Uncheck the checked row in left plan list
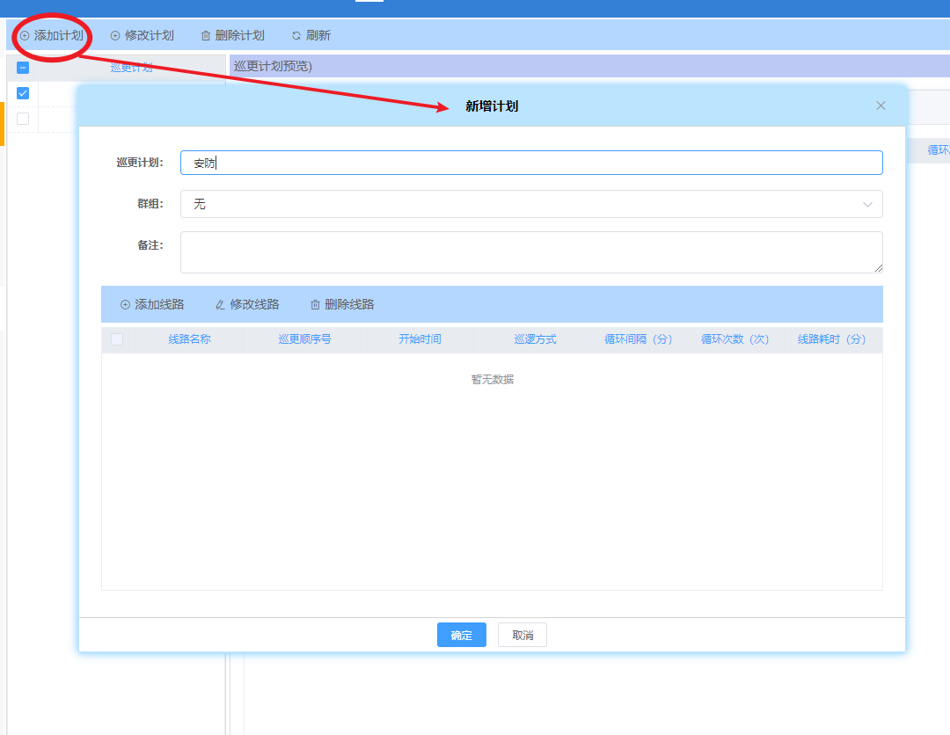This screenshot has width=950, height=735. (23, 93)
